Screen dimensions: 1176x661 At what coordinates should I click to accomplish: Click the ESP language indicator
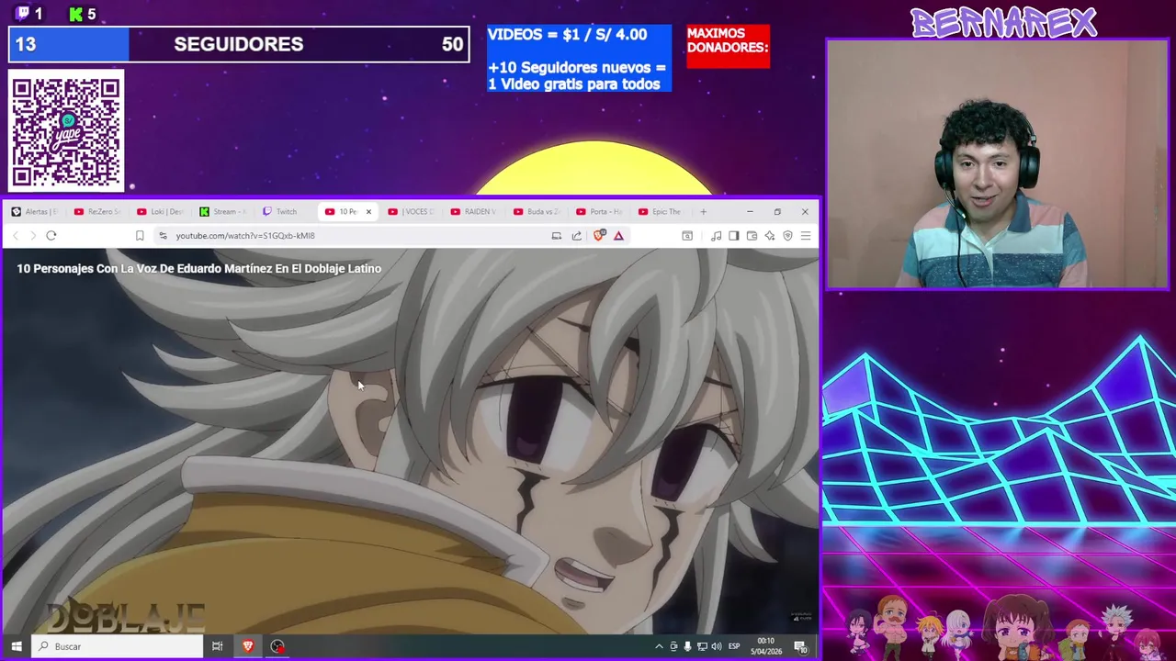click(x=734, y=646)
